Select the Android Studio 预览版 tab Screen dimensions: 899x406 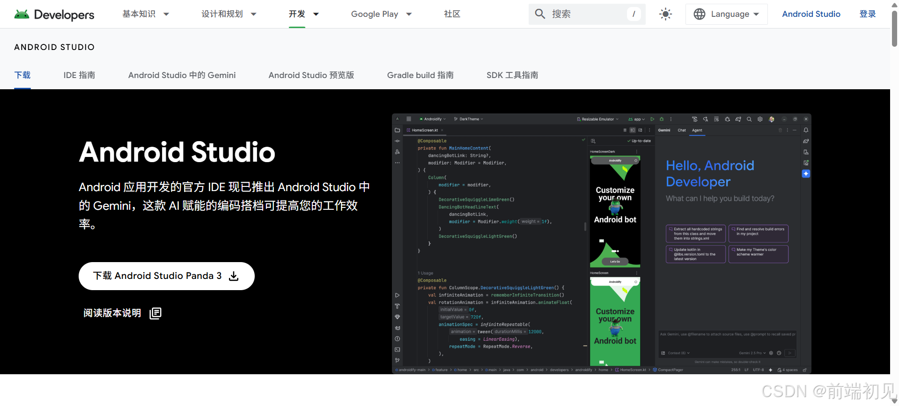point(311,75)
